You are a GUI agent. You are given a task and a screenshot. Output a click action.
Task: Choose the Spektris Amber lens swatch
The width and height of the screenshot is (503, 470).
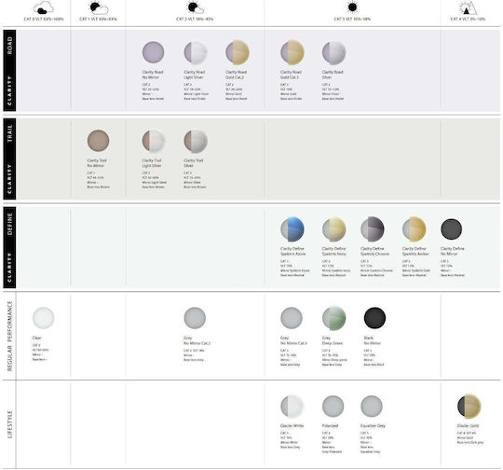click(x=415, y=228)
